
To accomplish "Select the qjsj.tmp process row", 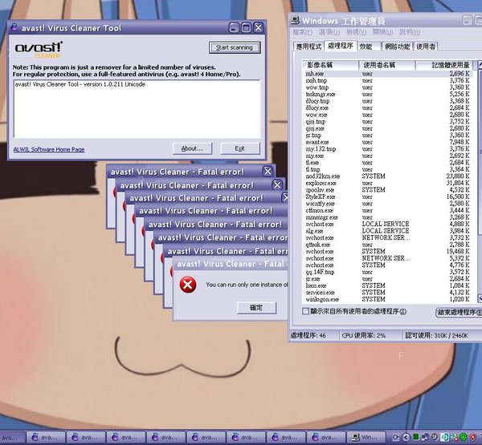I will (x=389, y=122).
